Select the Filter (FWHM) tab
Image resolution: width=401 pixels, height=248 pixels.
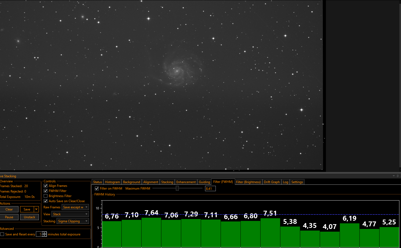pyautogui.click(x=223, y=182)
